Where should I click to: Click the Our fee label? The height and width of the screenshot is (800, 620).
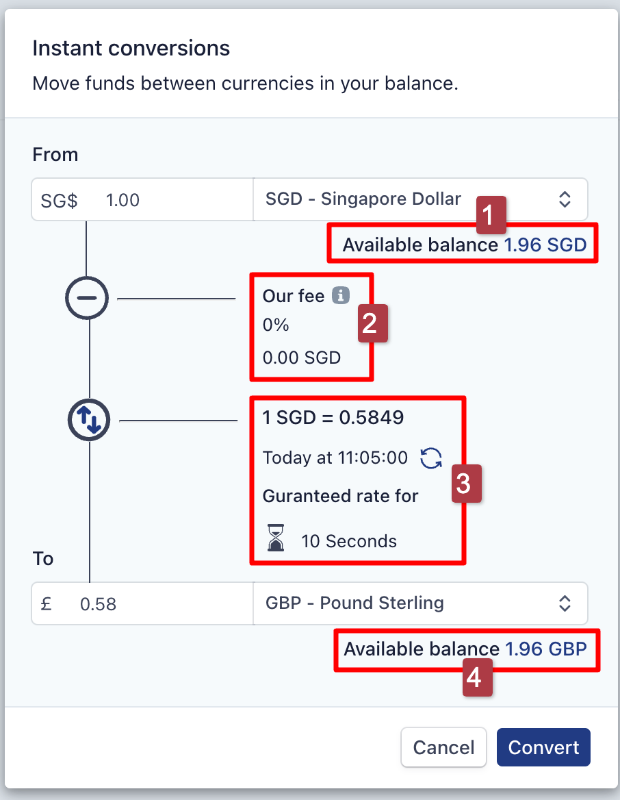(x=294, y=296)
